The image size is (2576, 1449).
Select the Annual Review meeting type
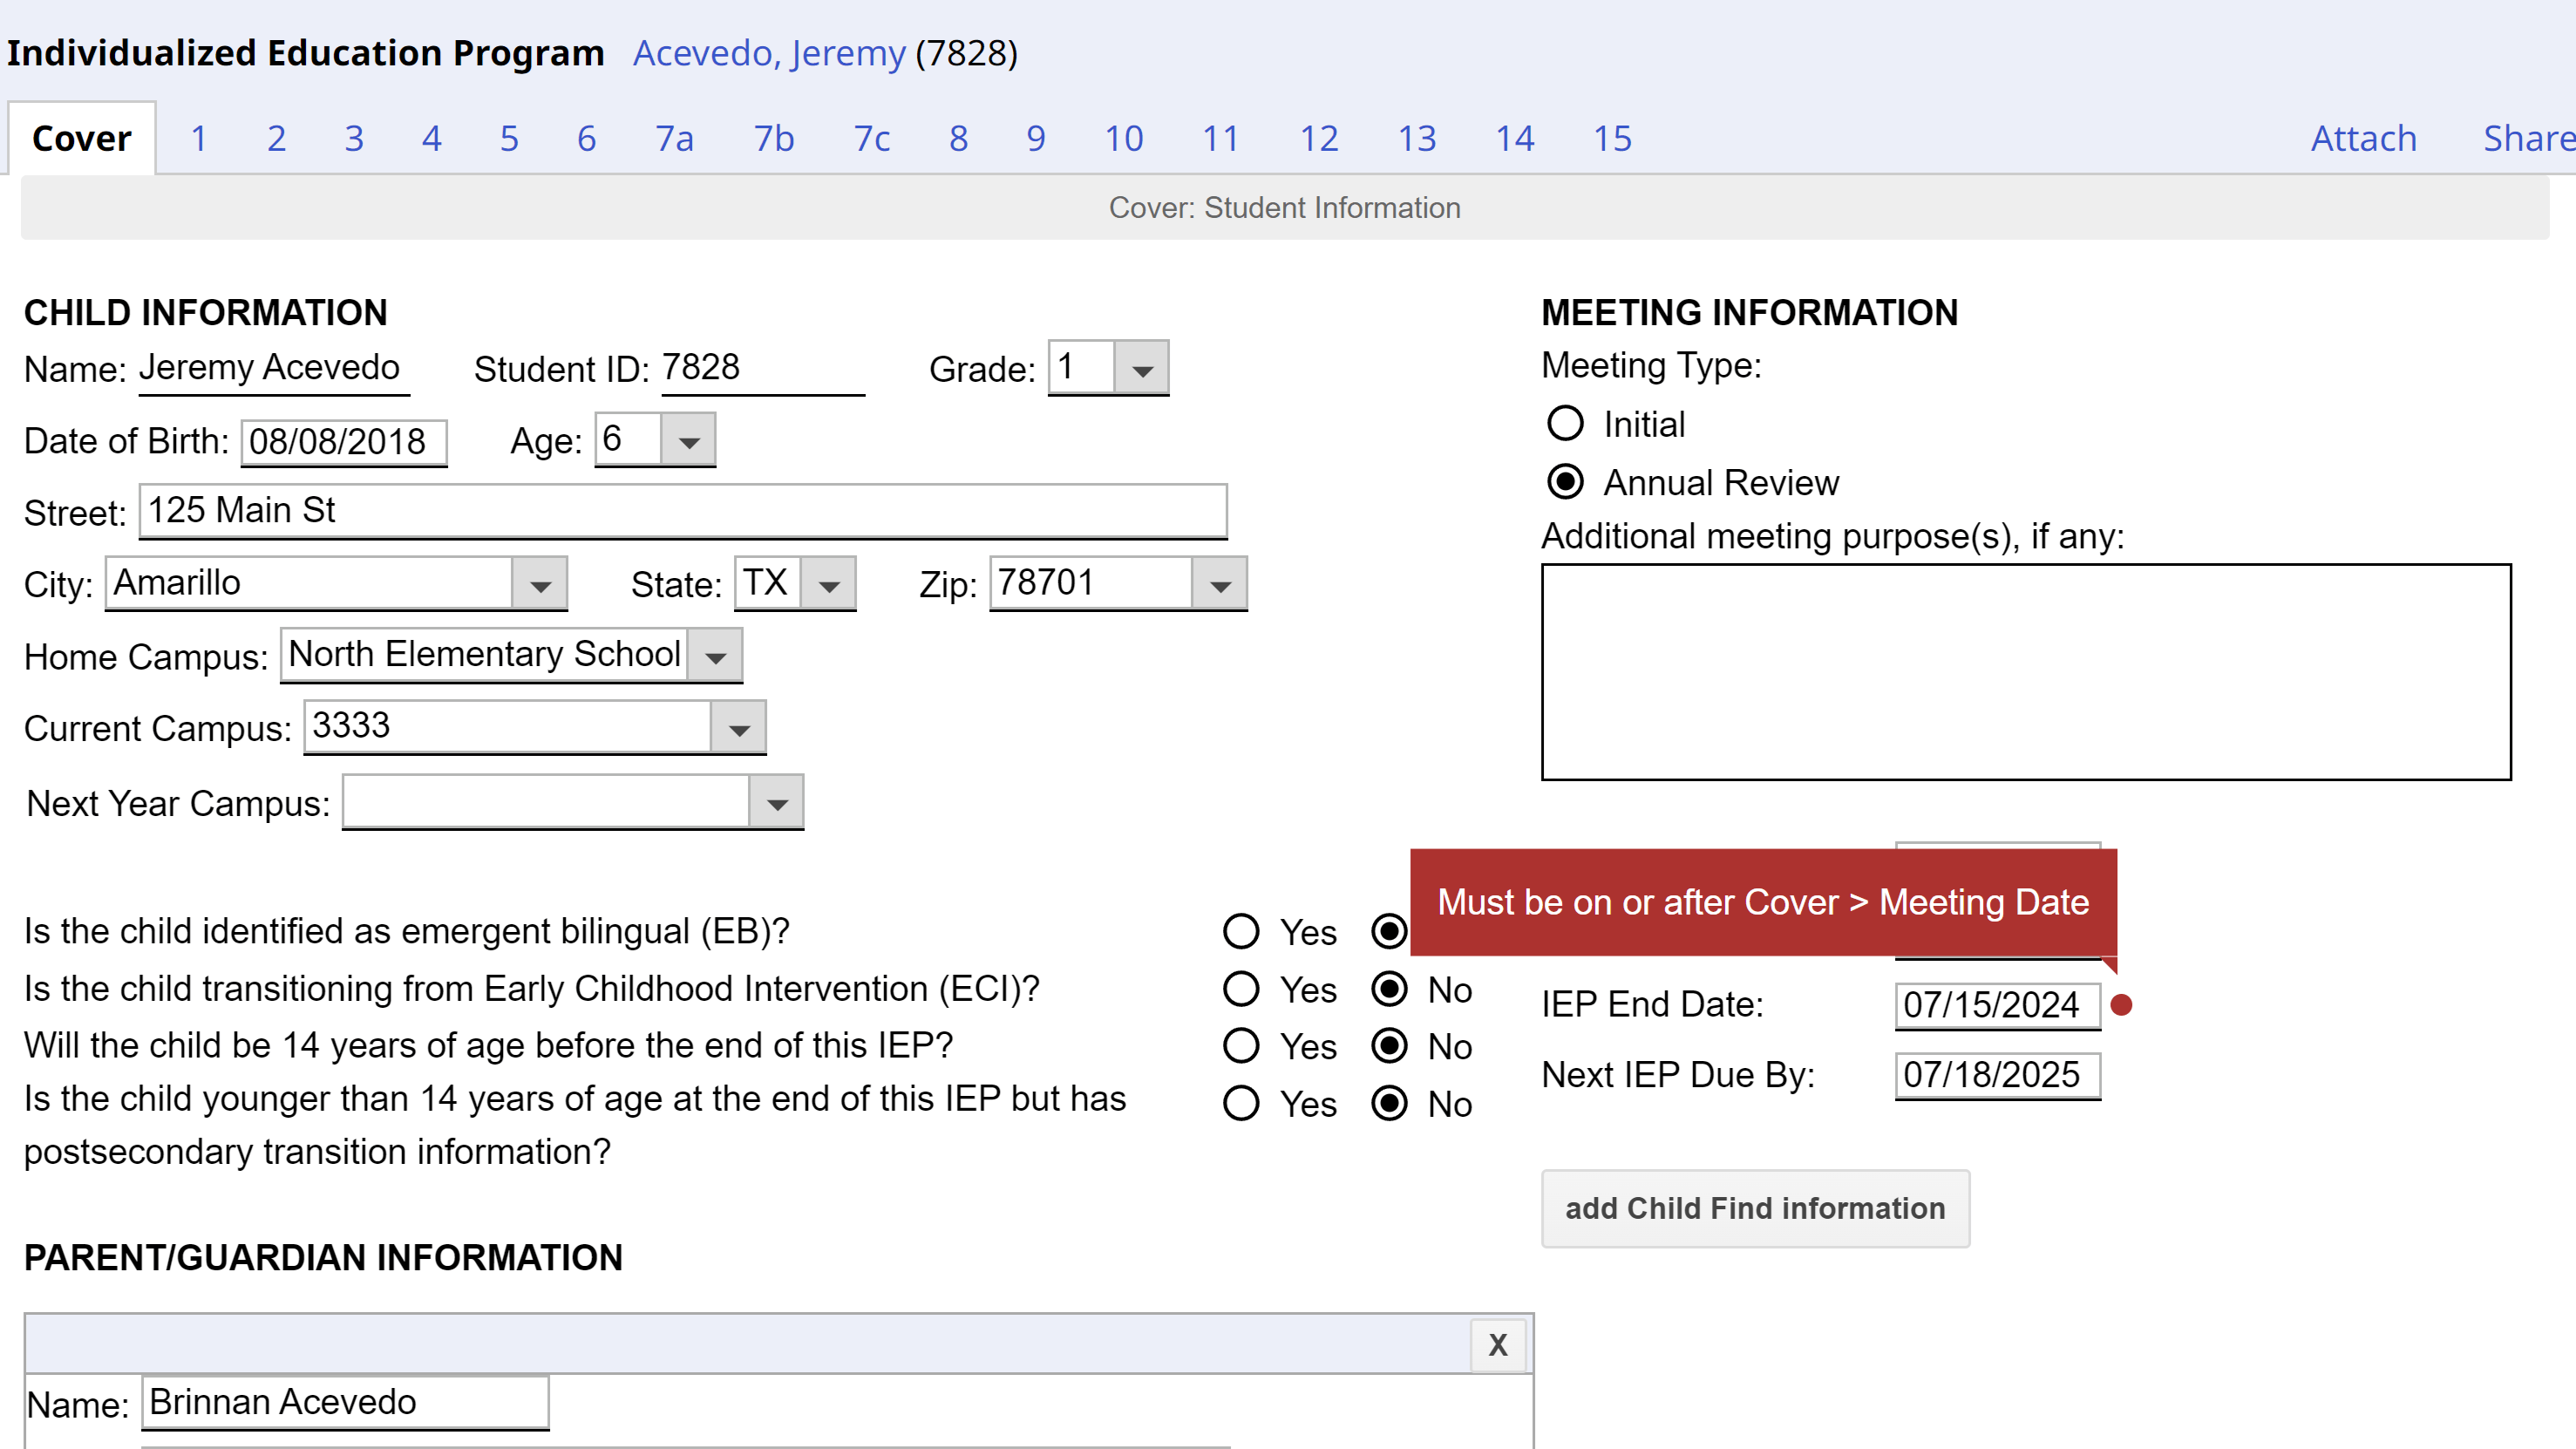pyautogui.click(x=1564, y=483)
